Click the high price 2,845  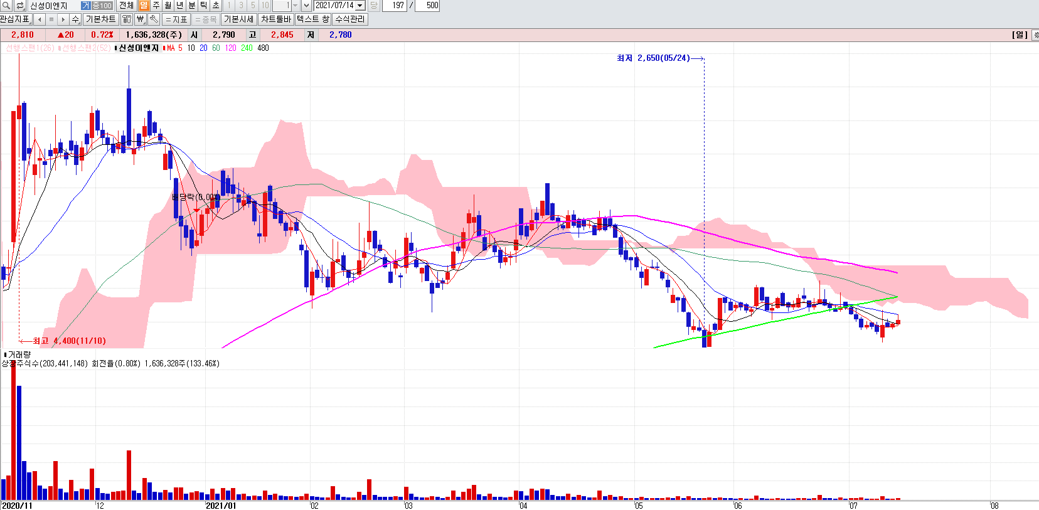(282, 35)
